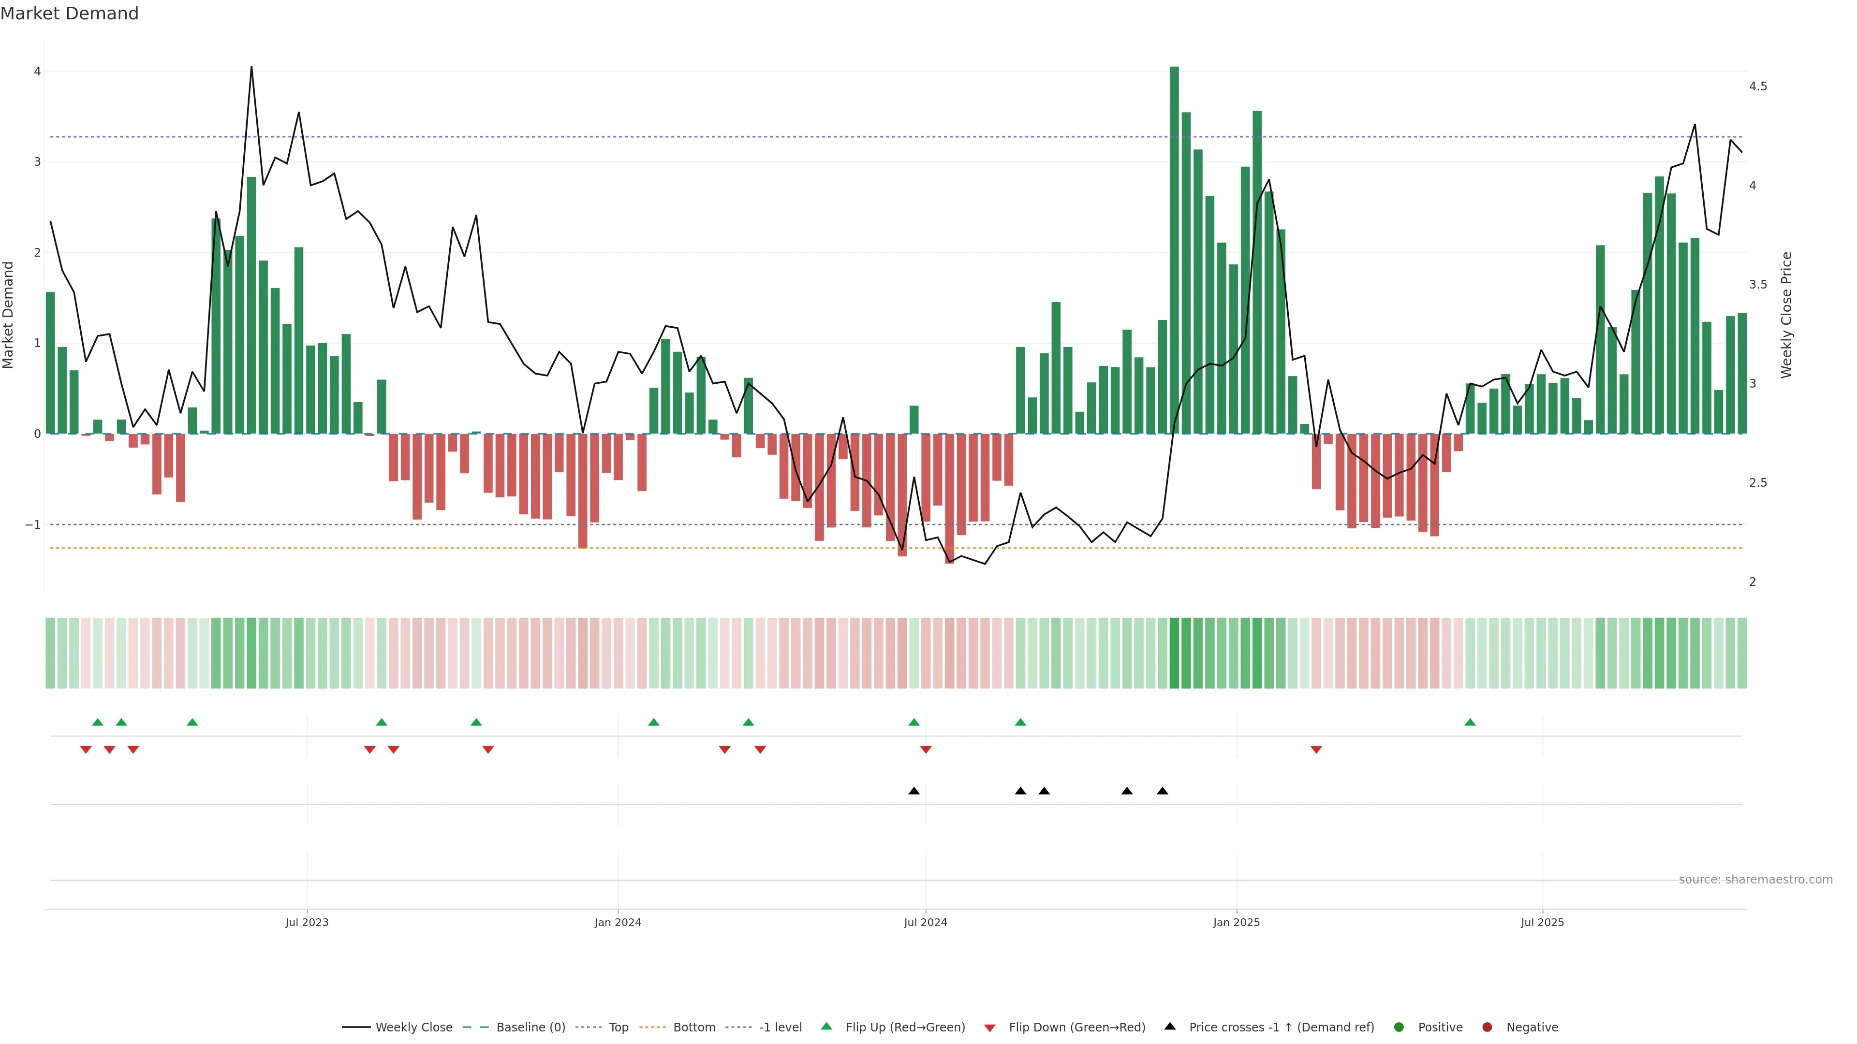This screenshot has width=1857, height=1044.
Task: Toggle the -1 level legend entry
Action: point(780,1027)
